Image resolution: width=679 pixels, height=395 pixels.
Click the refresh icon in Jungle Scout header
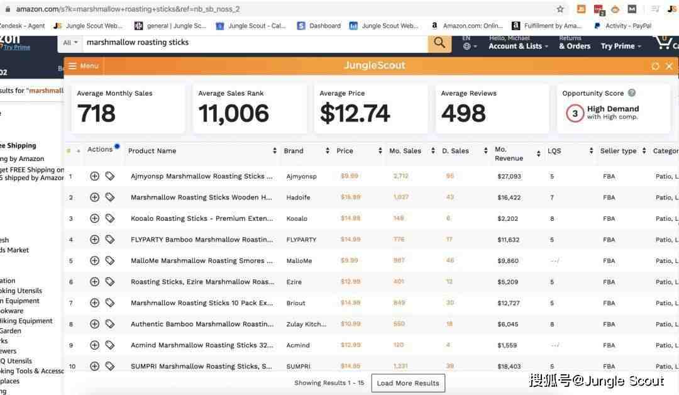tap(656, 66)
